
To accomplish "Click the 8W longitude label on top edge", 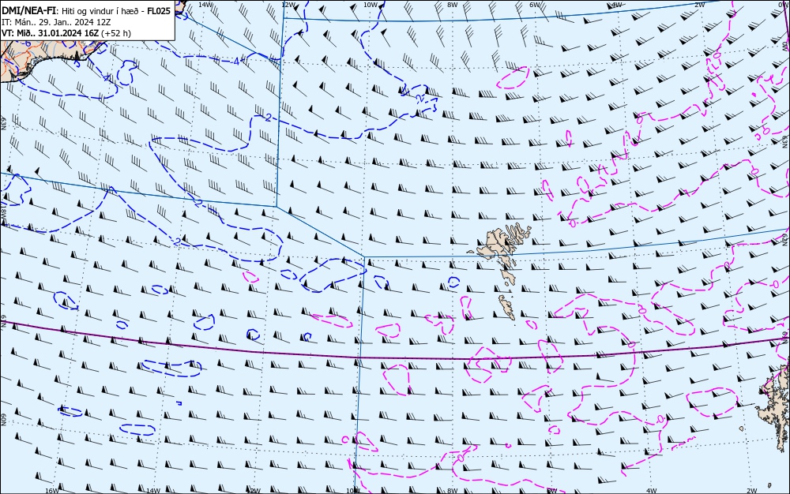I will tap(453, 5).
